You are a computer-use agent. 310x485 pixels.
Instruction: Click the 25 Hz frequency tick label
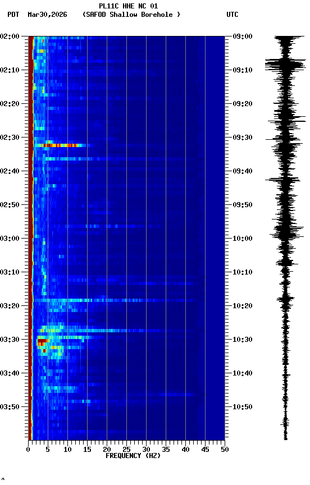(x=126, y=450)
